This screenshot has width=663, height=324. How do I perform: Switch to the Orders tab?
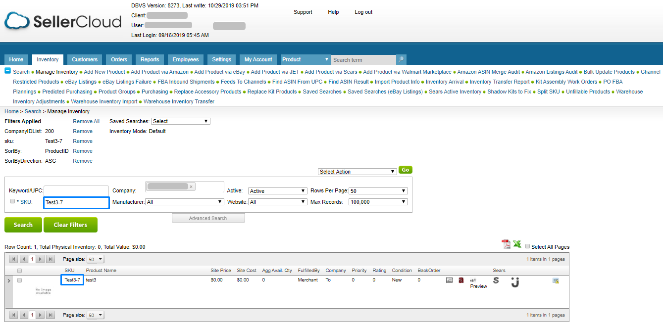[119, 59]
